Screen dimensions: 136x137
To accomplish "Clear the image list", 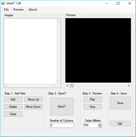I will click(x=13, y=114).
